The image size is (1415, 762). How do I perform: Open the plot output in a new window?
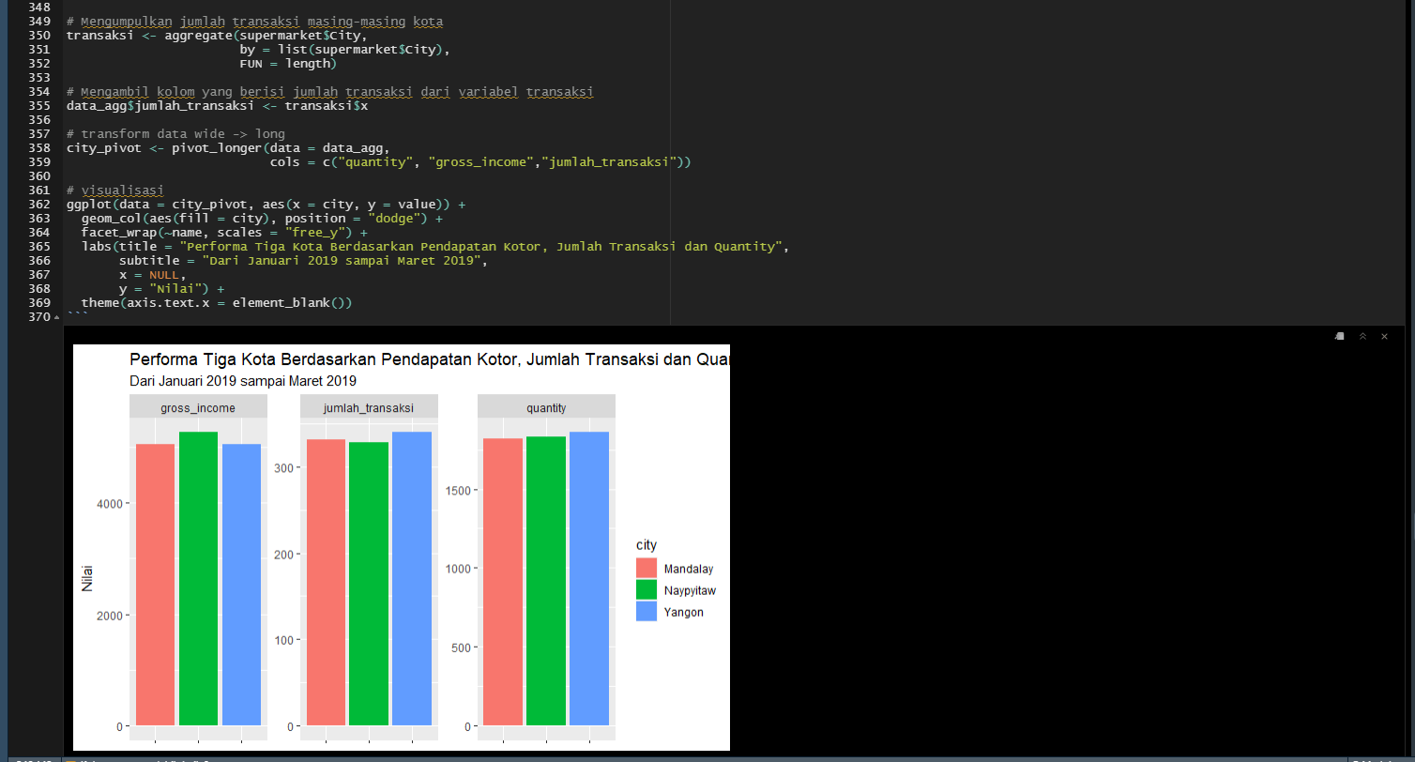click(x=1339, y=336)
